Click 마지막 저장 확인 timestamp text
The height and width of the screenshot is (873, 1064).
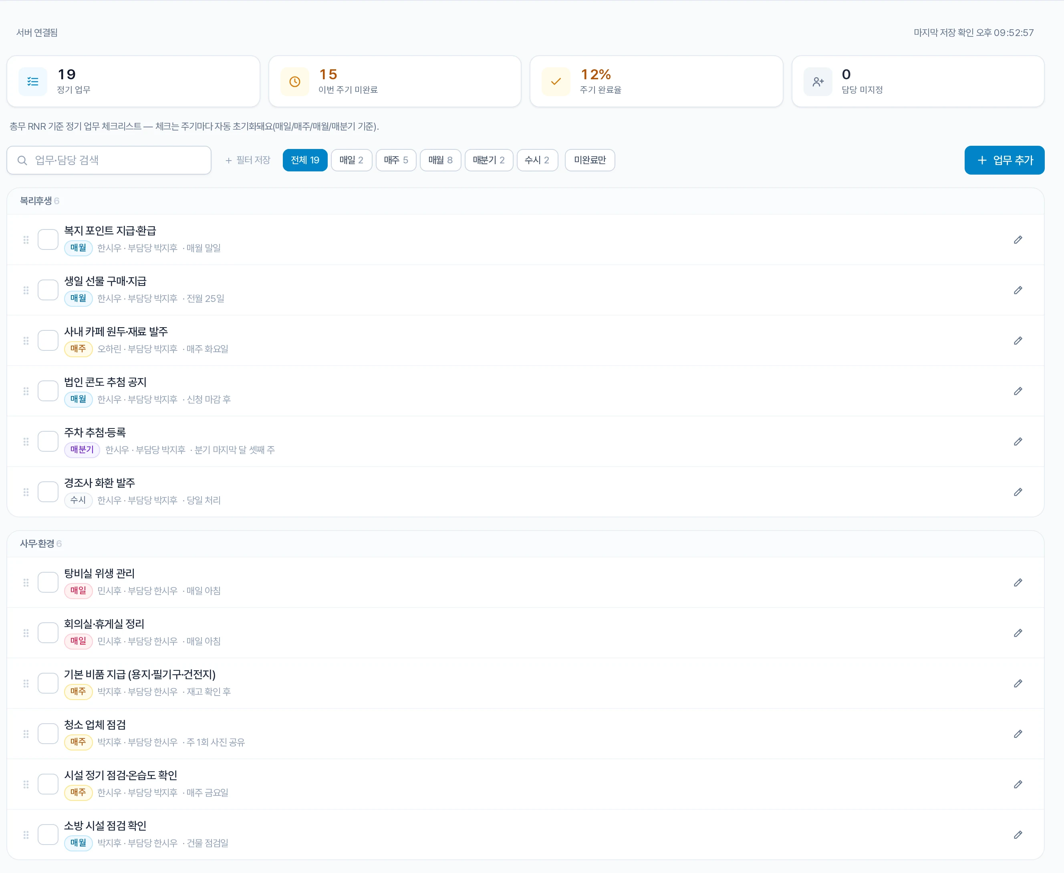coord(973,33)
